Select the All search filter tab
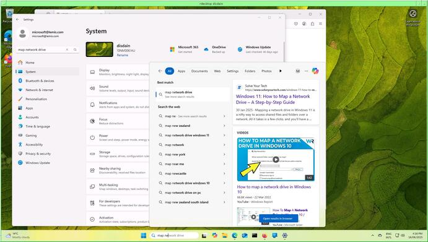428x242 pixels. point(170,71)
